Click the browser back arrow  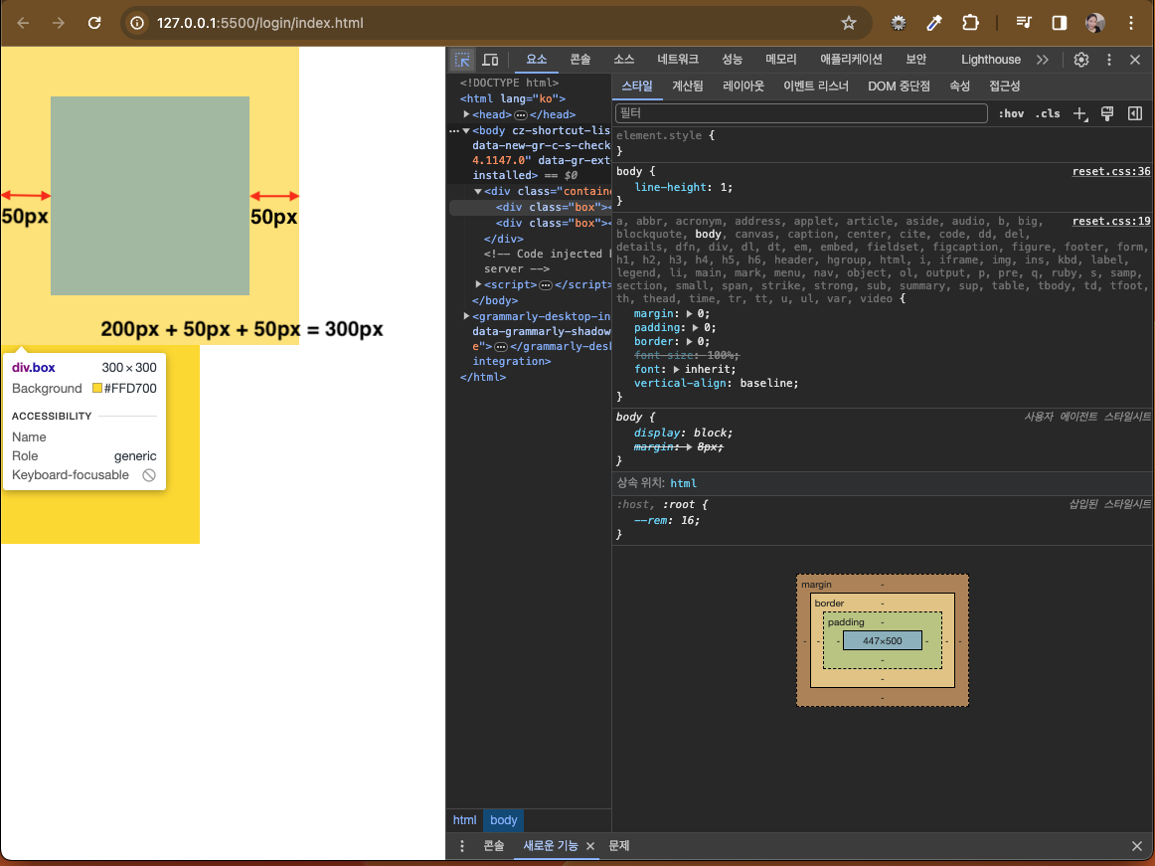(23, 23)
